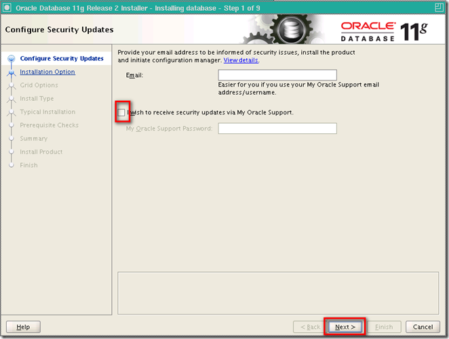Click the 'Email:' label

(x=134, y=75)
